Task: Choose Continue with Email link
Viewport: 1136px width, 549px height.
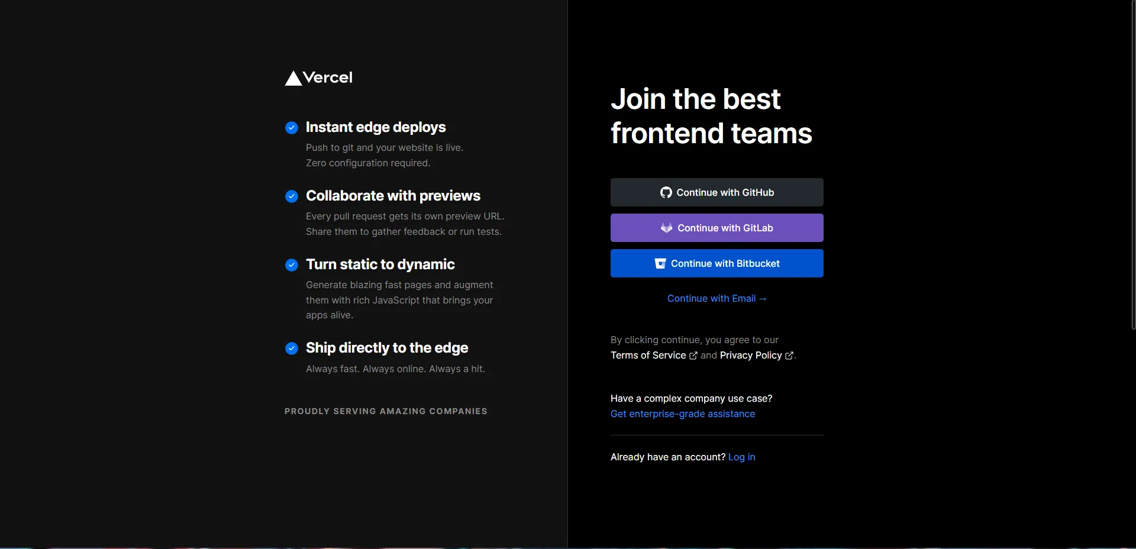Action: (717, 299)
